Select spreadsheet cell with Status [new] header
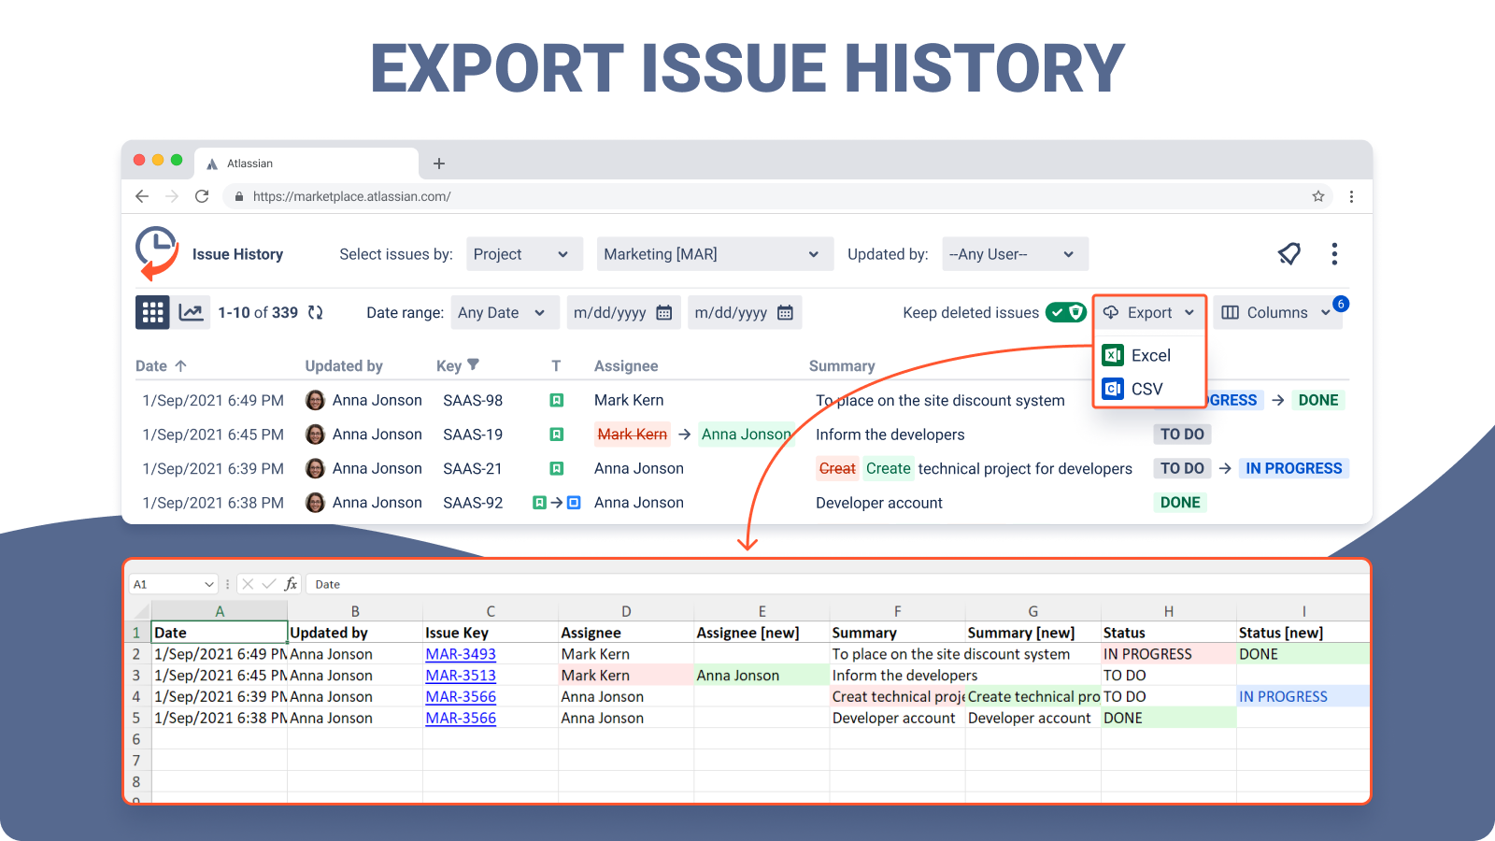The height and width of the screenshot is (841, 1495). click(1303, 633)
